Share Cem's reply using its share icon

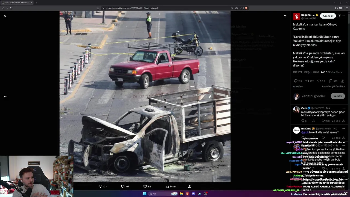point(344,121)
